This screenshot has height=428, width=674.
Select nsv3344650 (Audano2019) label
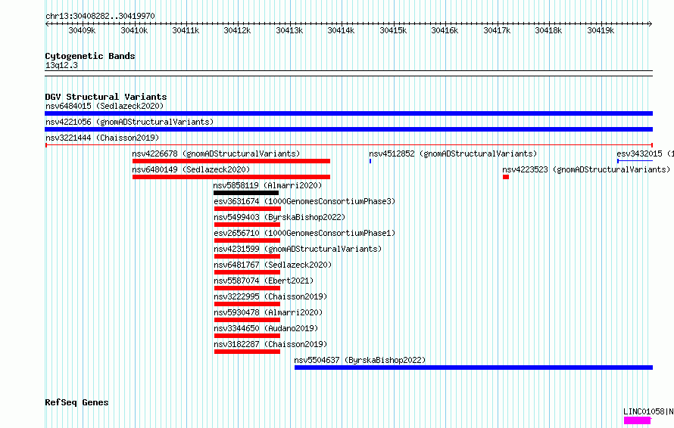click(266, 328)
